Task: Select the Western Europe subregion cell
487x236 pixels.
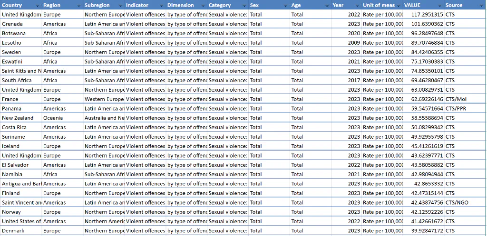Action: (104, 99)
